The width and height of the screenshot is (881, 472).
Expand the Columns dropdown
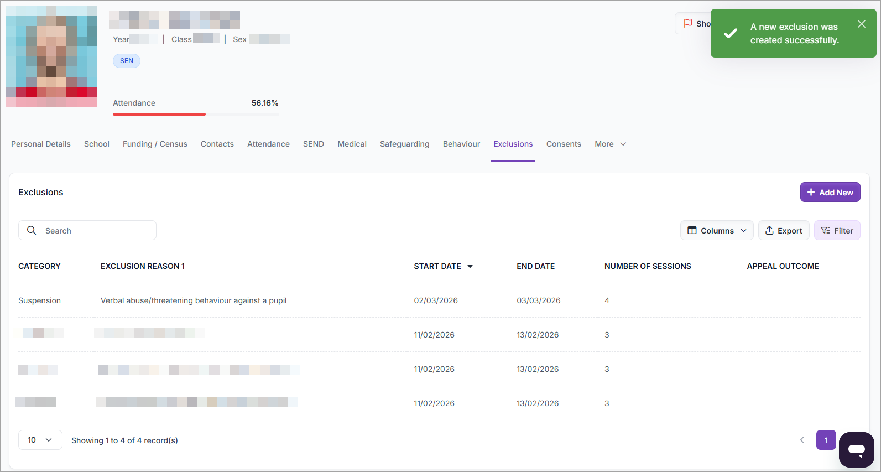click(x=716, y=231)
